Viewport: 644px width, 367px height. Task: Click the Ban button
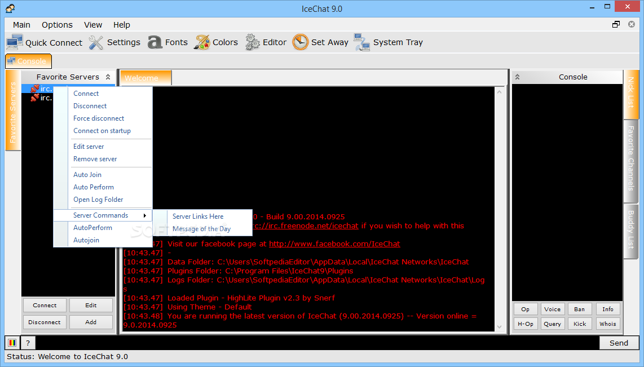pyautogui.click(x=580, y=309)
